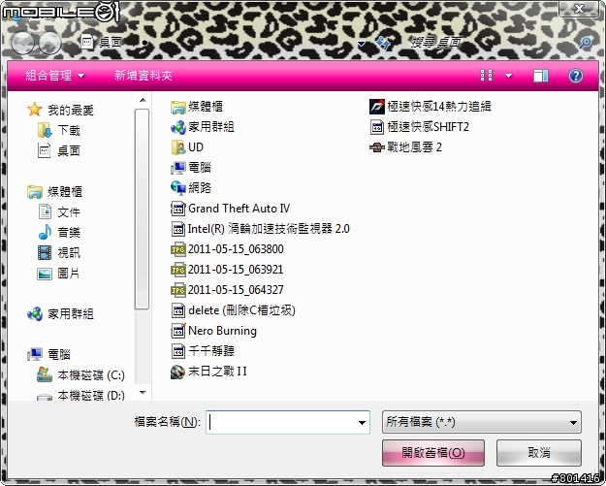
Task: Open the 所有檔案 (*.*) file type dropdown
Action: tap(482, 422)
